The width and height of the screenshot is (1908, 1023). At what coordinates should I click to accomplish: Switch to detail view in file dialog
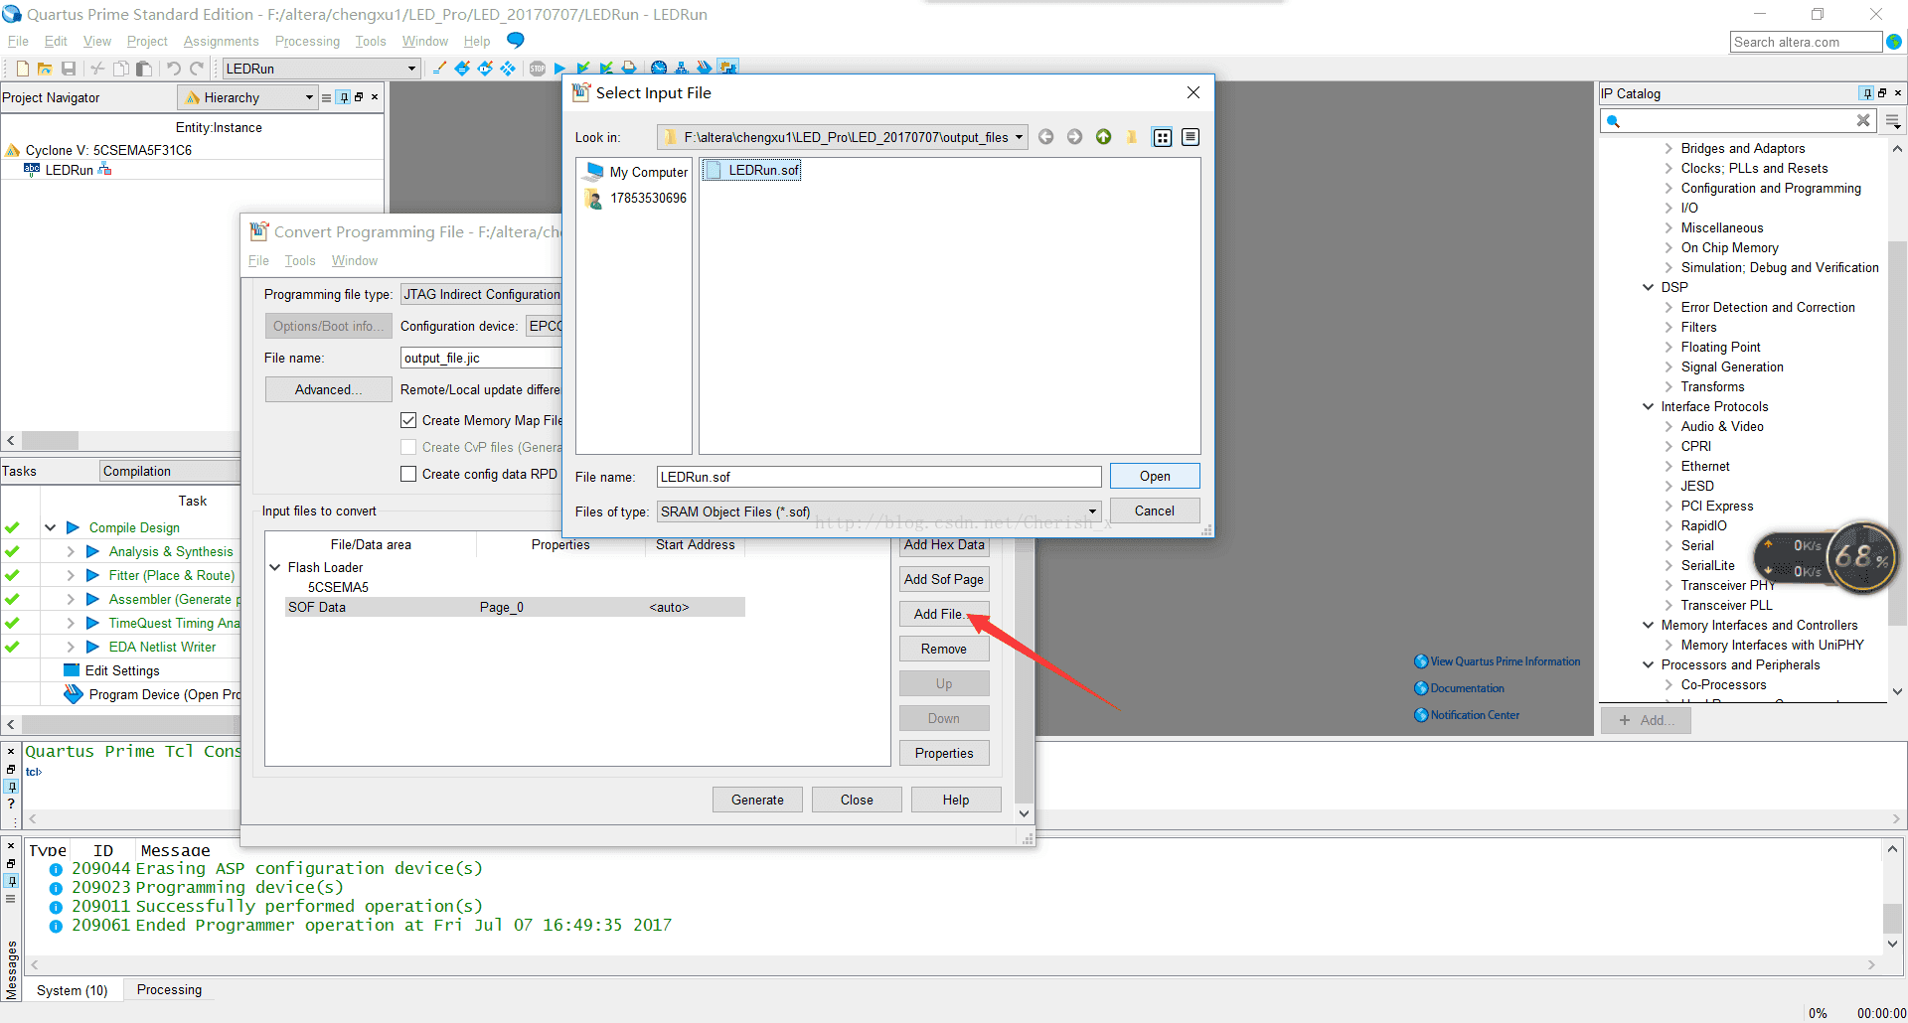pos(1191,137)
